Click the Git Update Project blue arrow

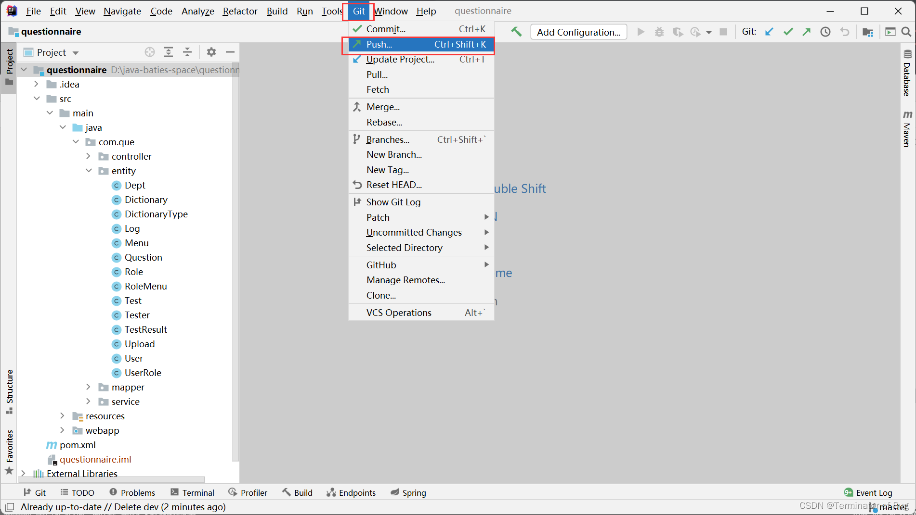pos(769,32)
